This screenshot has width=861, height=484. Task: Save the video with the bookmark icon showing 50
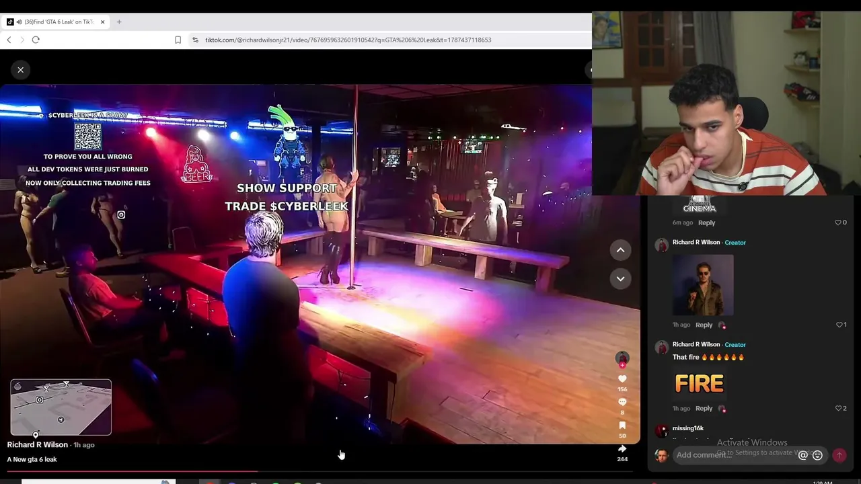(x=622, y=425)
